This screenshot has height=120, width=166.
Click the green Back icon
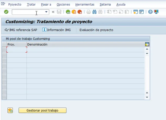click(68, 12)
